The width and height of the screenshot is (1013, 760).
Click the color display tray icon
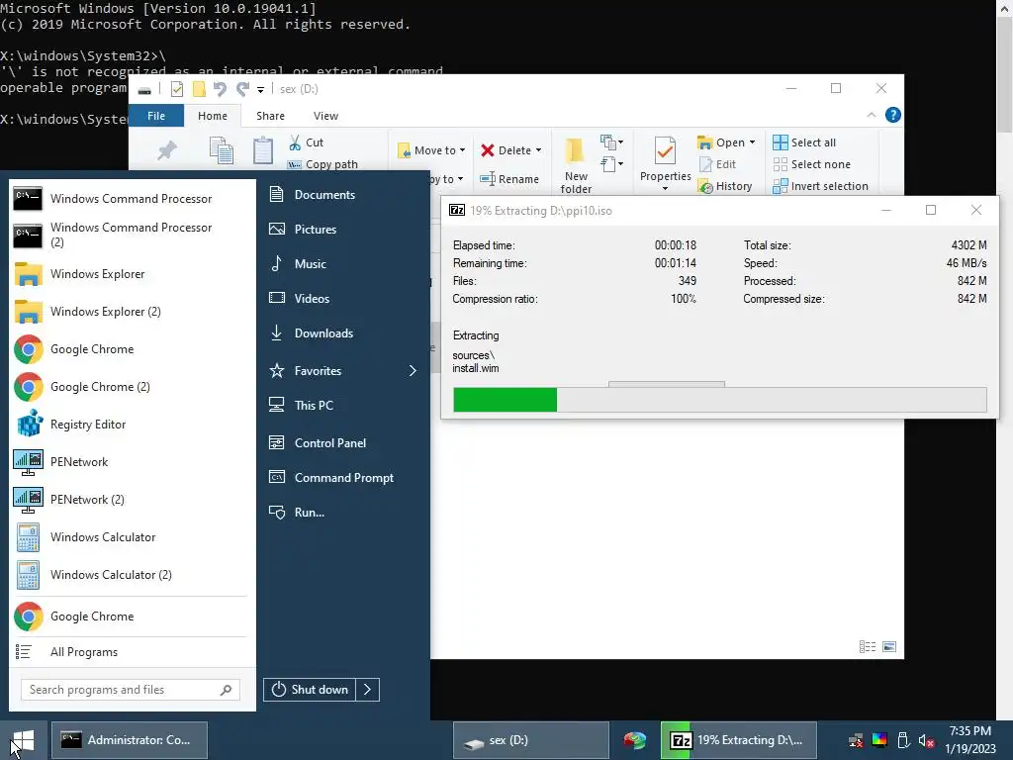click(x=879, y=740)
